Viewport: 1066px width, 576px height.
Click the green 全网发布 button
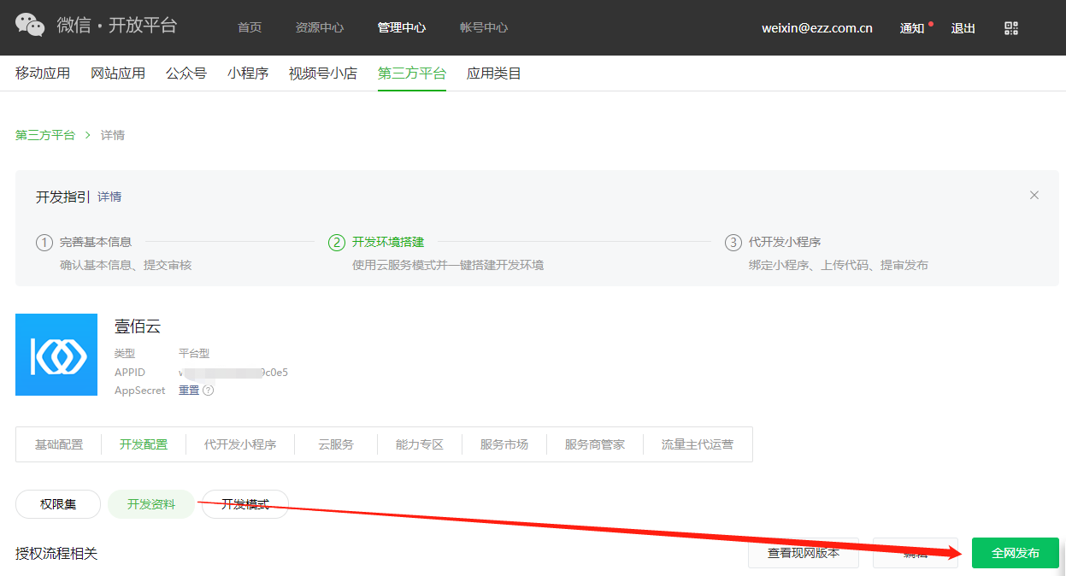tap(1016, 553)
